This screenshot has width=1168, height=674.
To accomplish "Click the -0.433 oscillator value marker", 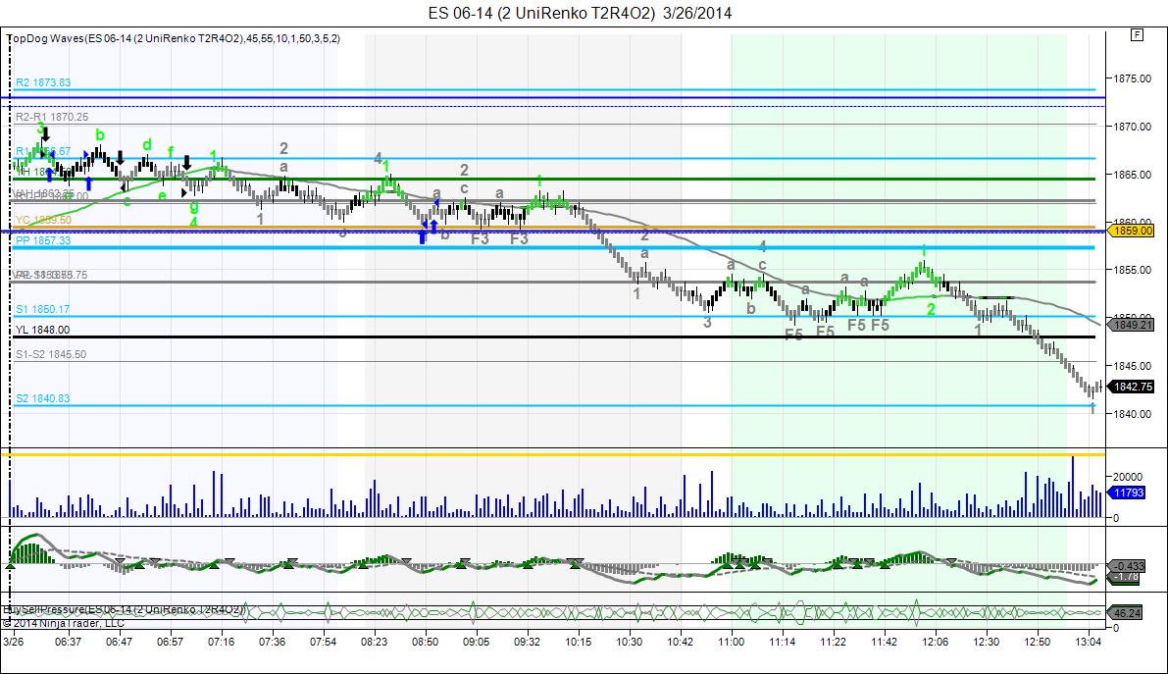I will pyautogui.click(x=1127, y=566).
